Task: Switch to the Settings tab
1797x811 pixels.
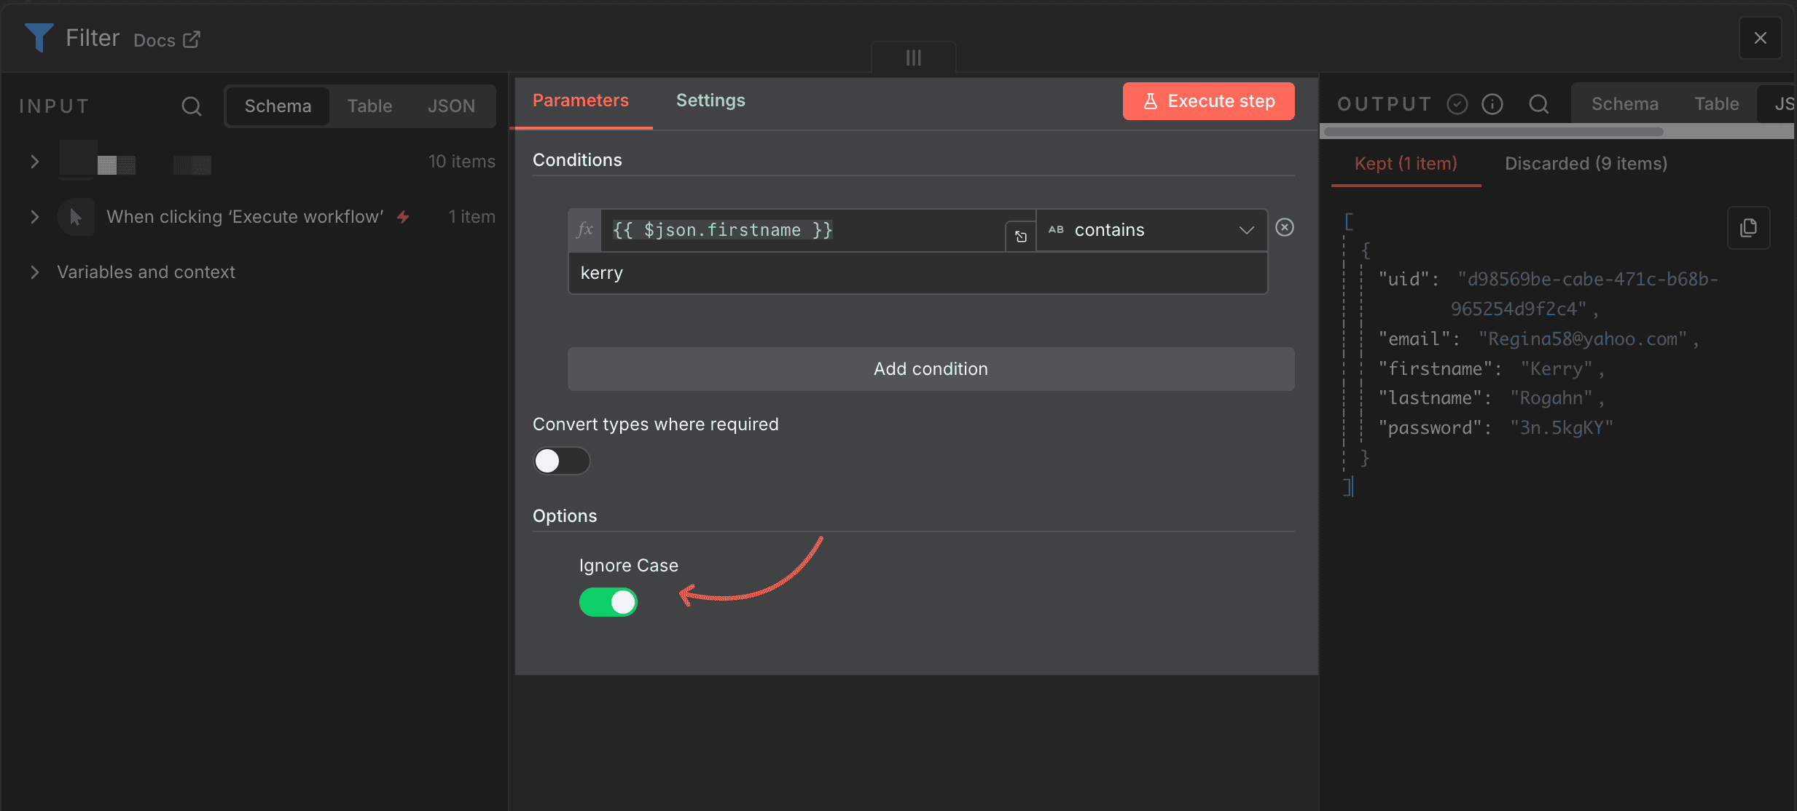Action: pos(710,100)
